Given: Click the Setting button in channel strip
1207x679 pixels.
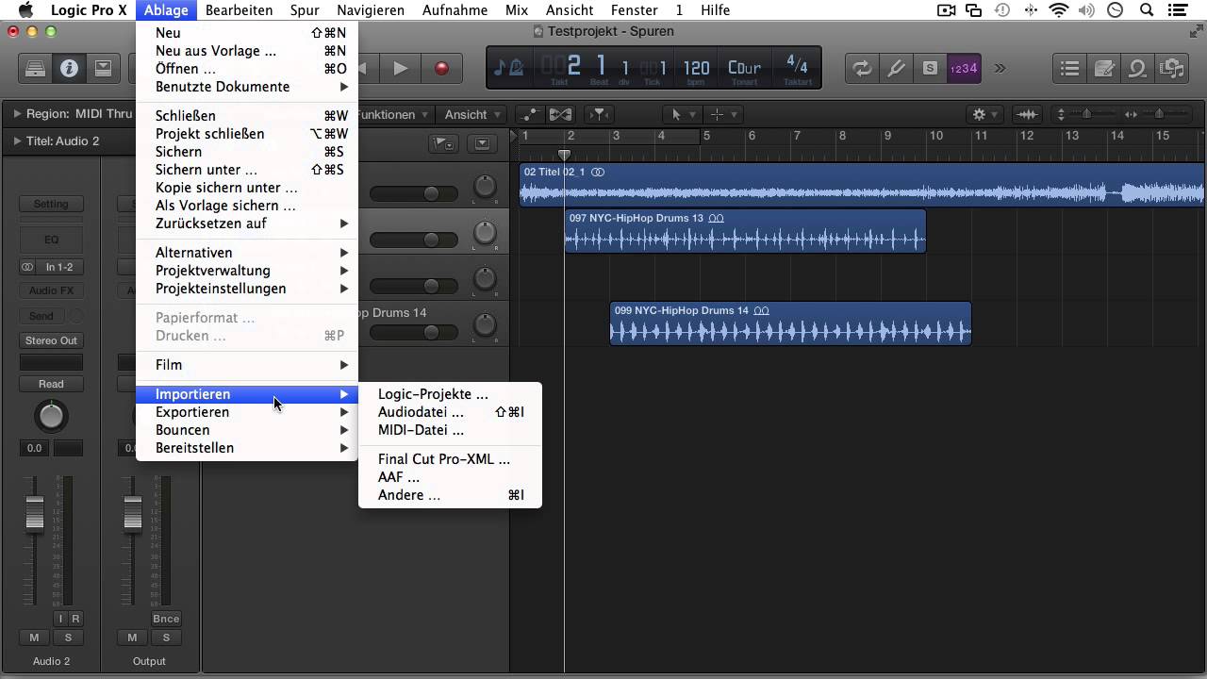Looking at the screenshot, I should pyautogui.click(x=51, y=204).
